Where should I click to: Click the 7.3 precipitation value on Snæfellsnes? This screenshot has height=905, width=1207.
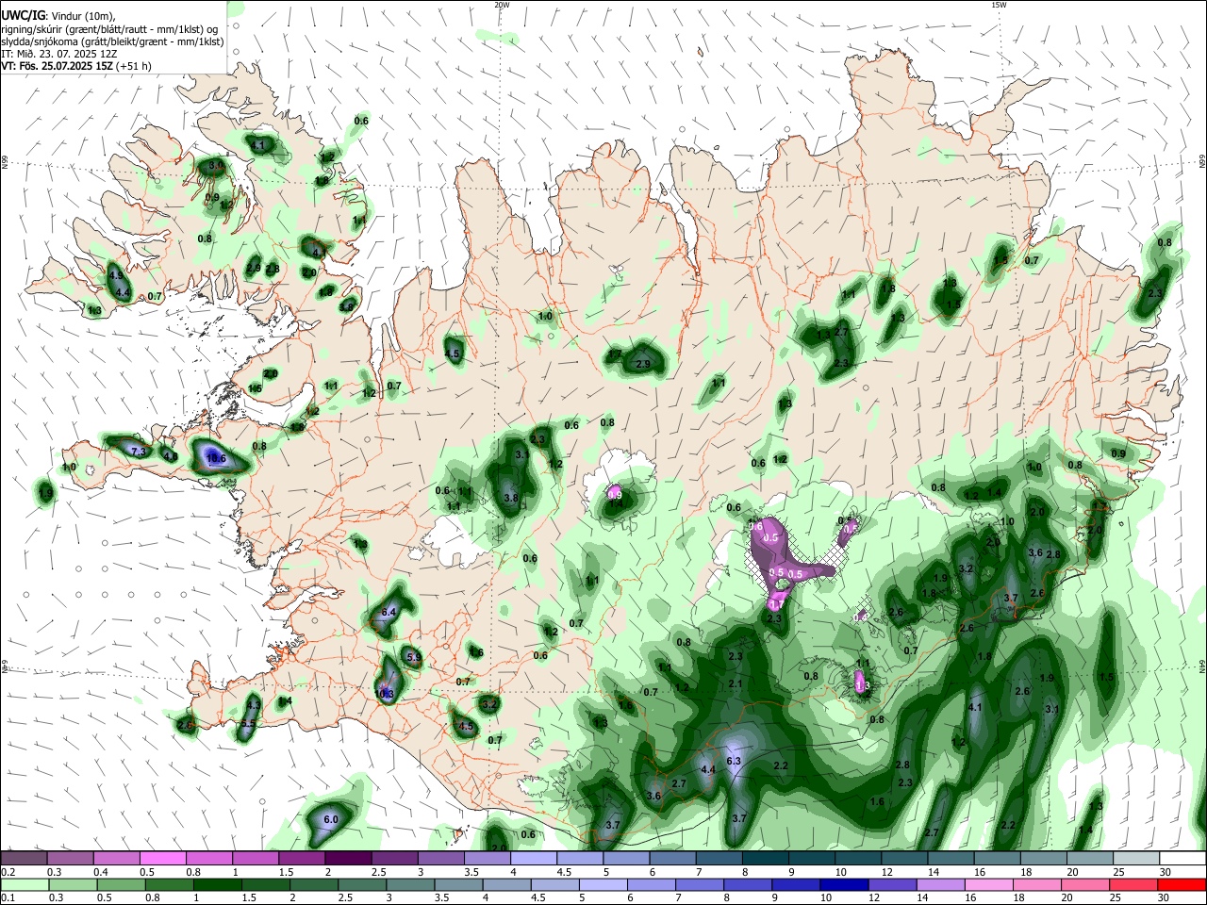(x=139, y=452)
